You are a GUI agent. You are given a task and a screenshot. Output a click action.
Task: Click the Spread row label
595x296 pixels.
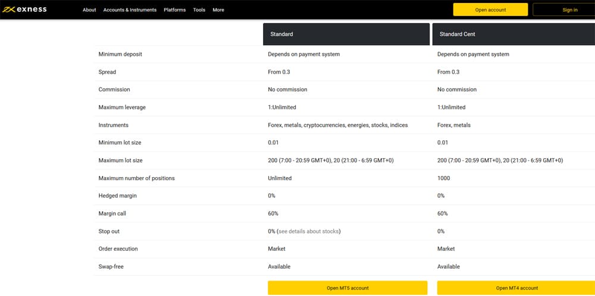(x=107, y=72)
